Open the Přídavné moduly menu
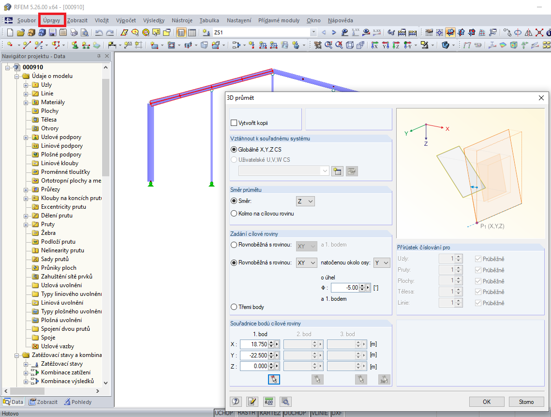This screenshot has height=417, width=551. 279,20
